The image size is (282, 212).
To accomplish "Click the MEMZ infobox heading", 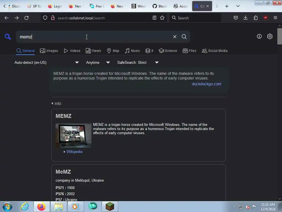I will coord(64,116).
